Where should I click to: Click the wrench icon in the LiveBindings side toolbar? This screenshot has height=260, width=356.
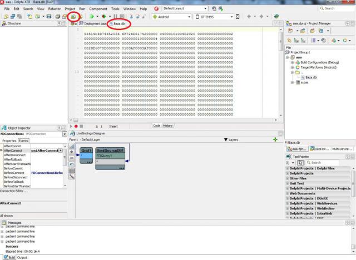point(72,176)
